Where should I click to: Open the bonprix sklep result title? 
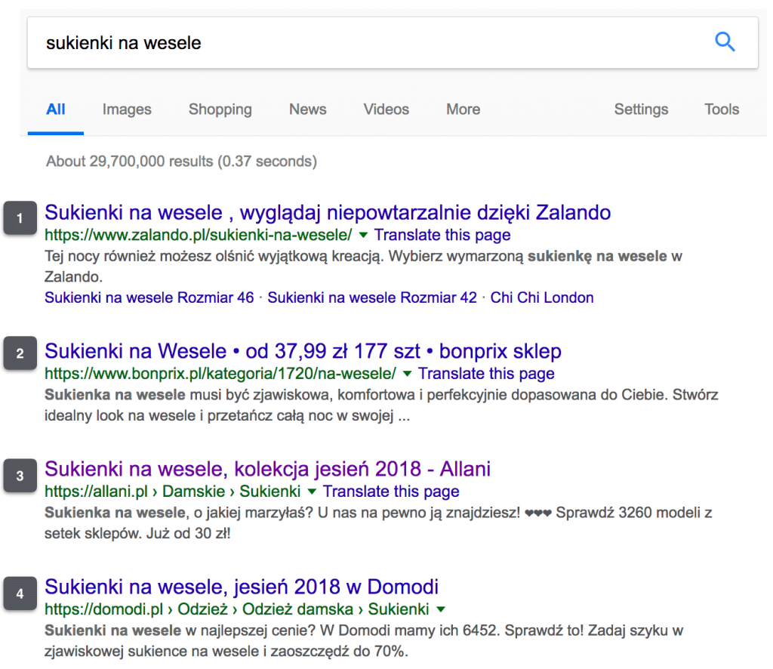[x=302, y=351]
